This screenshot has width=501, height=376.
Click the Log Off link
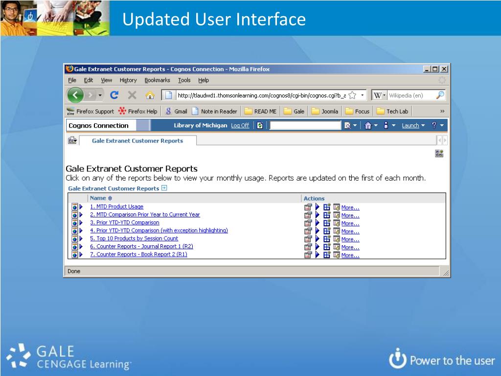pos(240,125)
